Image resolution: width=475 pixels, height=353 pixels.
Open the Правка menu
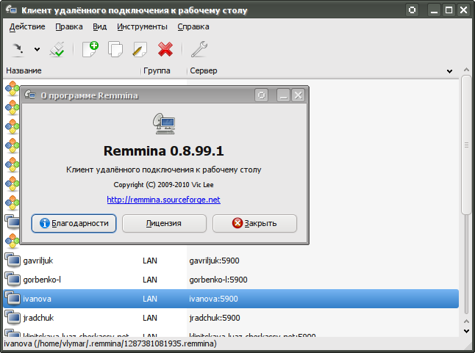click(x=69, y=27)
